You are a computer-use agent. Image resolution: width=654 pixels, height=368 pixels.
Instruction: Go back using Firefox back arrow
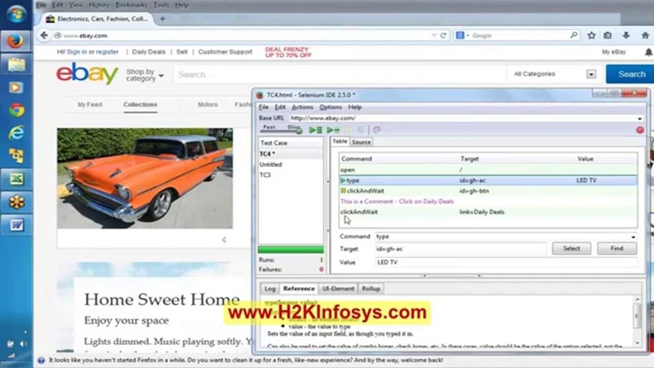[44, 35]
